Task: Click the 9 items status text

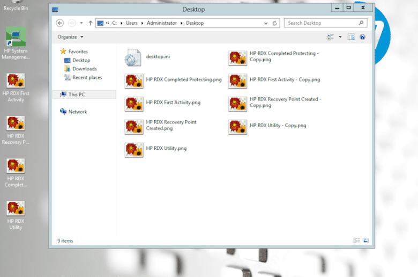Action: (x=65, y=240)
